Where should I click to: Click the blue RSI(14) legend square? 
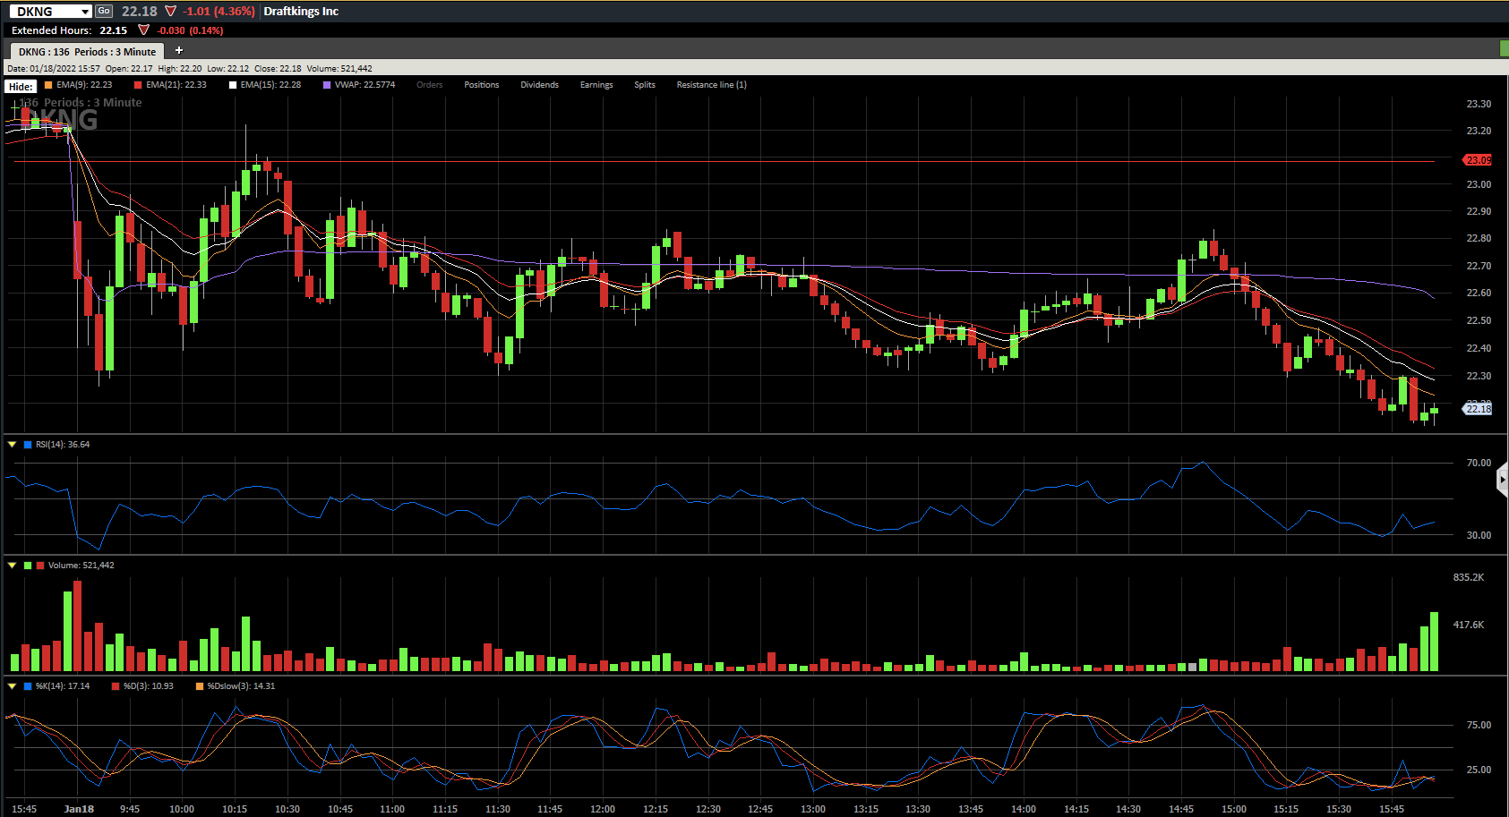(x=28, y=444)
